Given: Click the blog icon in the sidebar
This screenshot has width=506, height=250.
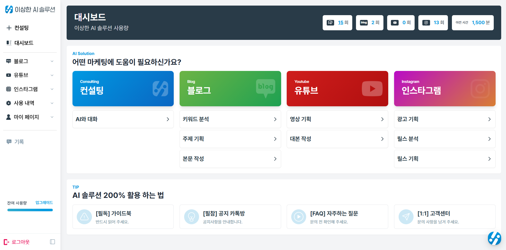Looking at the screenshot, I should point(9,61).
